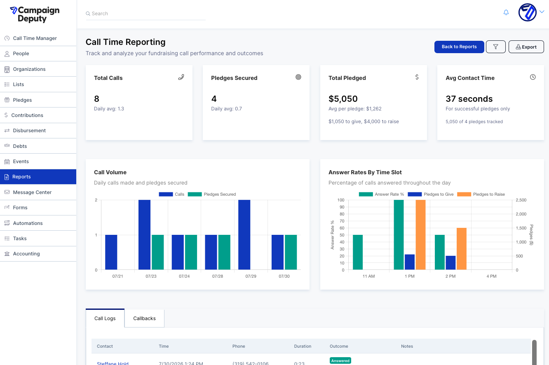Click the Campaign Deputy logo

[x=35, y=14]
